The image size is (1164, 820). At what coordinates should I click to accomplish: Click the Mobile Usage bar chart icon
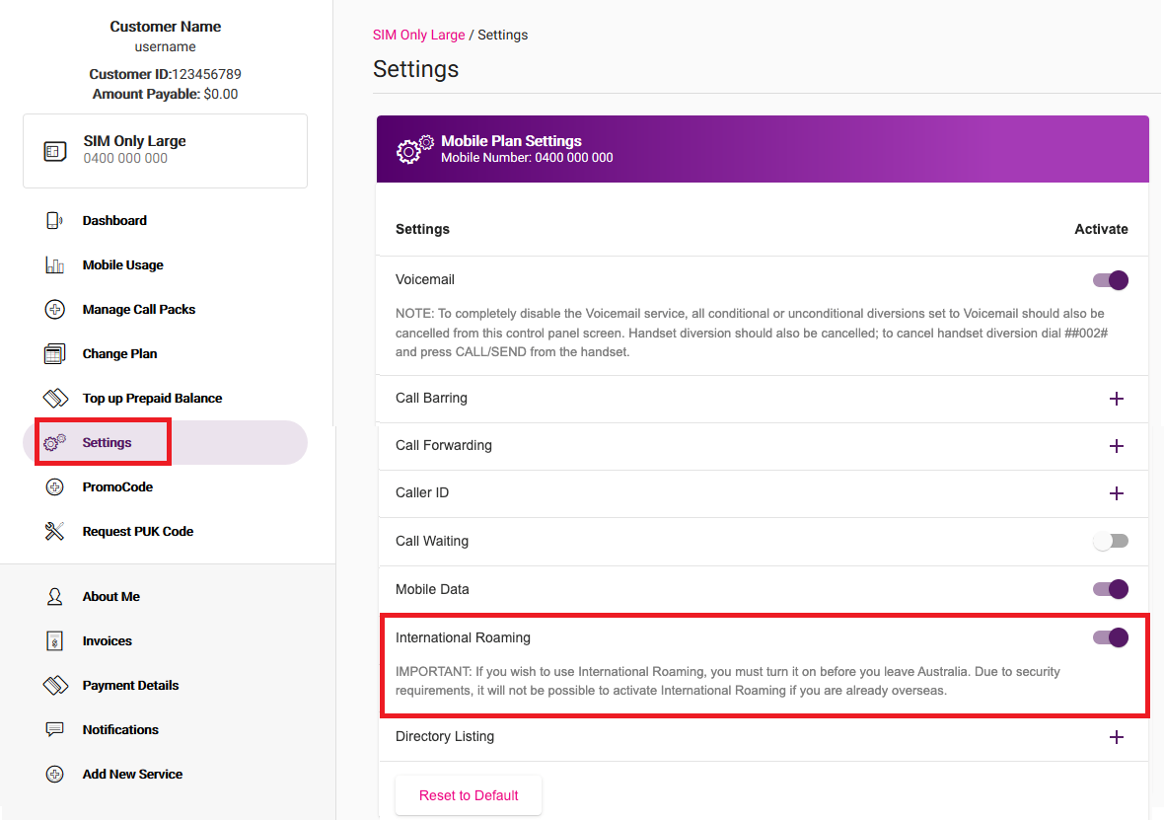tap(54, 265)
